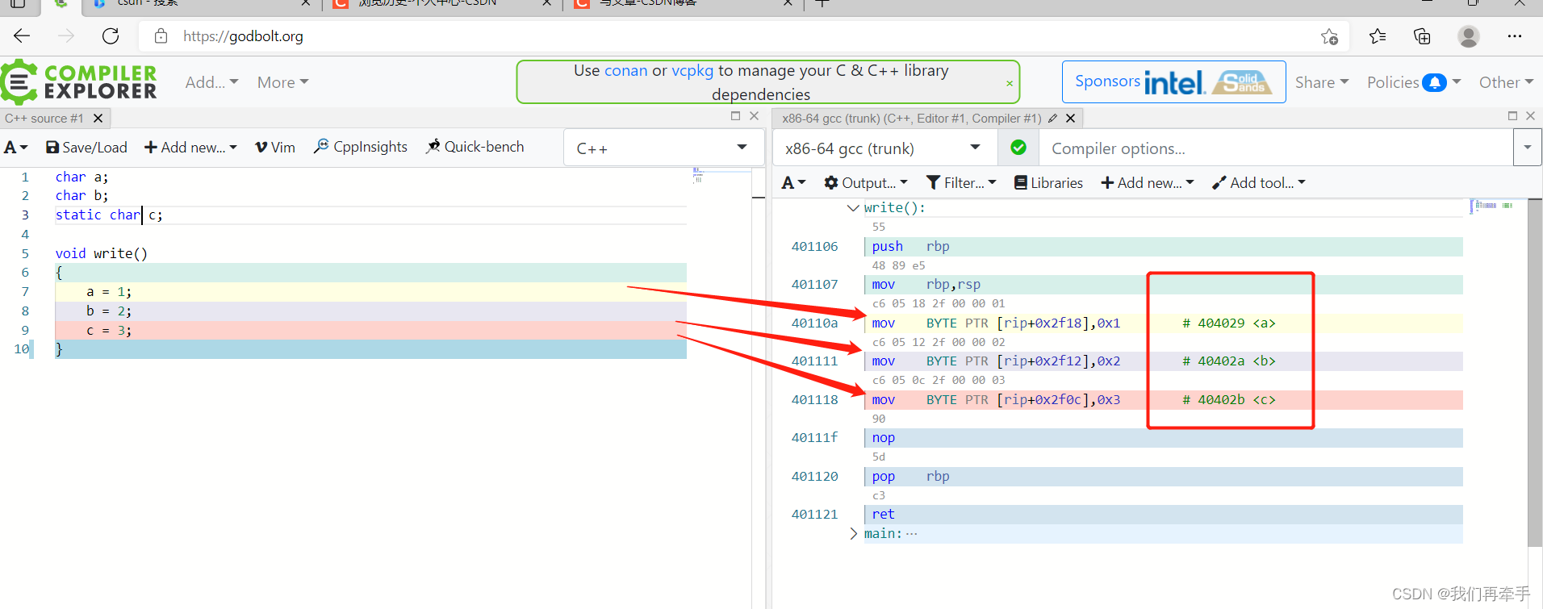Image resolution: width=1543 pixels, height=609 pixels.
Task: Open code in CppInsights
Action: pyautogui.click(x=361, y=146)
